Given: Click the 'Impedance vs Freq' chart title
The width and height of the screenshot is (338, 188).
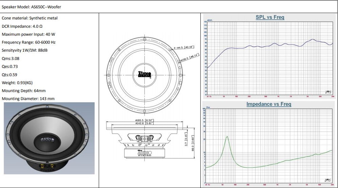Looking at the screenshot, I should tap(269, 104).
